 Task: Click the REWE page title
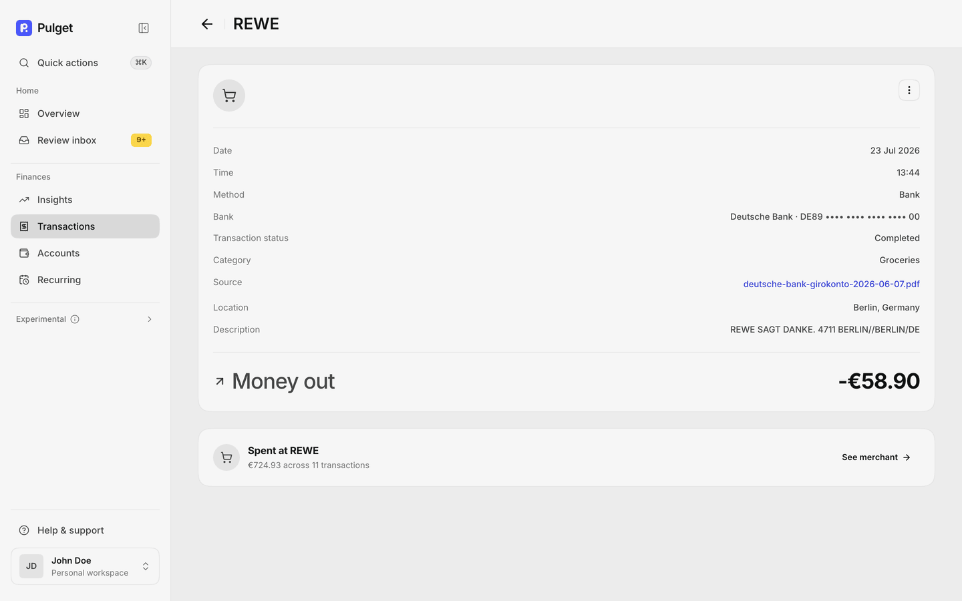click(x=256, y=24)
